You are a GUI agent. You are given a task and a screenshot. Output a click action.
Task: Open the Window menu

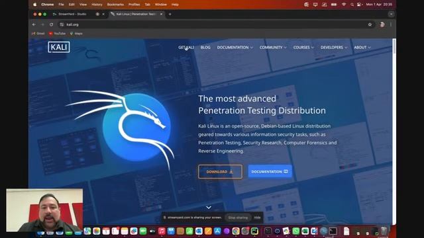point(160,5)
